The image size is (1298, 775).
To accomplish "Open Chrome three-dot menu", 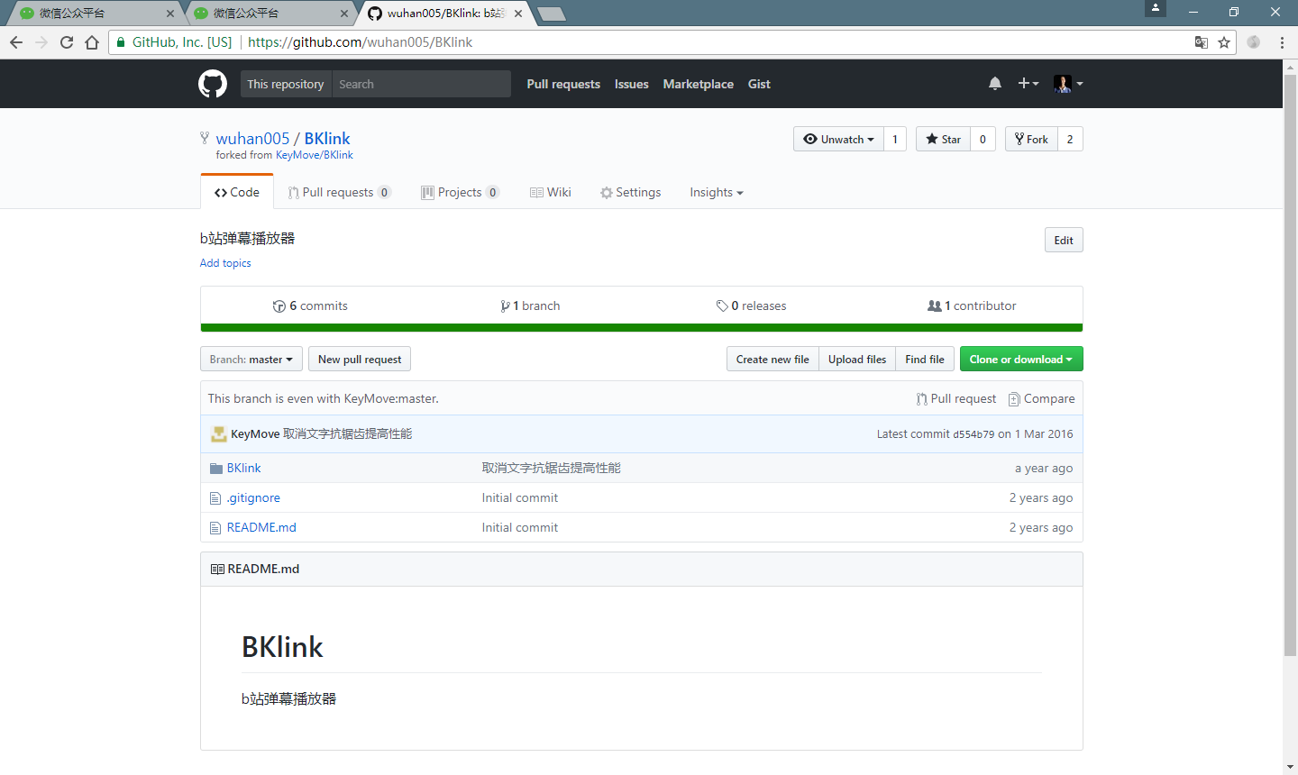I will (1282, 42).
